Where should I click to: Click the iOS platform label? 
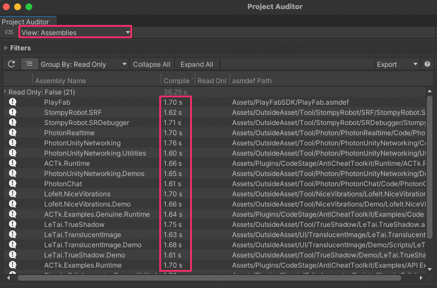[9, 32]
